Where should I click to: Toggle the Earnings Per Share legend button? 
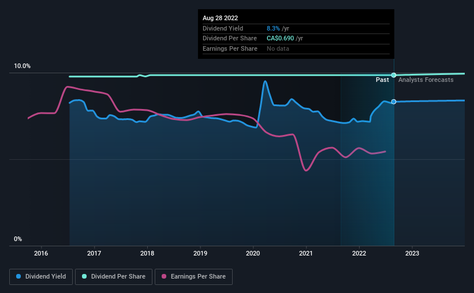pos(193,277)
